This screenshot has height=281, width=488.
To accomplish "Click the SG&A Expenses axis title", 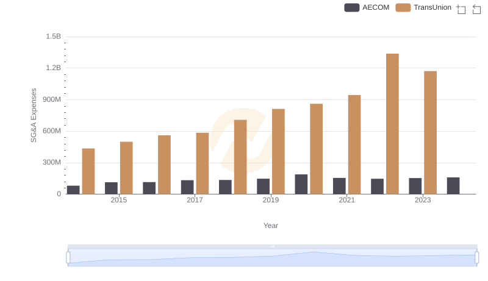I will [x=34, y=115].
